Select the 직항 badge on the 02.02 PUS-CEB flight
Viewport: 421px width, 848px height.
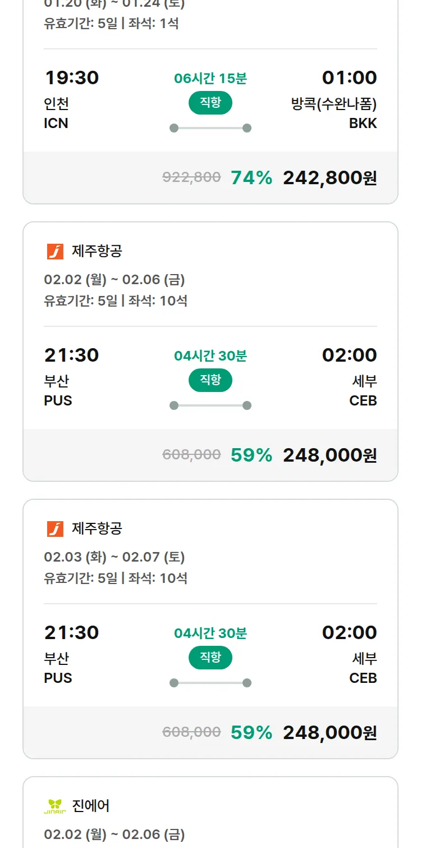click(210, 380)
